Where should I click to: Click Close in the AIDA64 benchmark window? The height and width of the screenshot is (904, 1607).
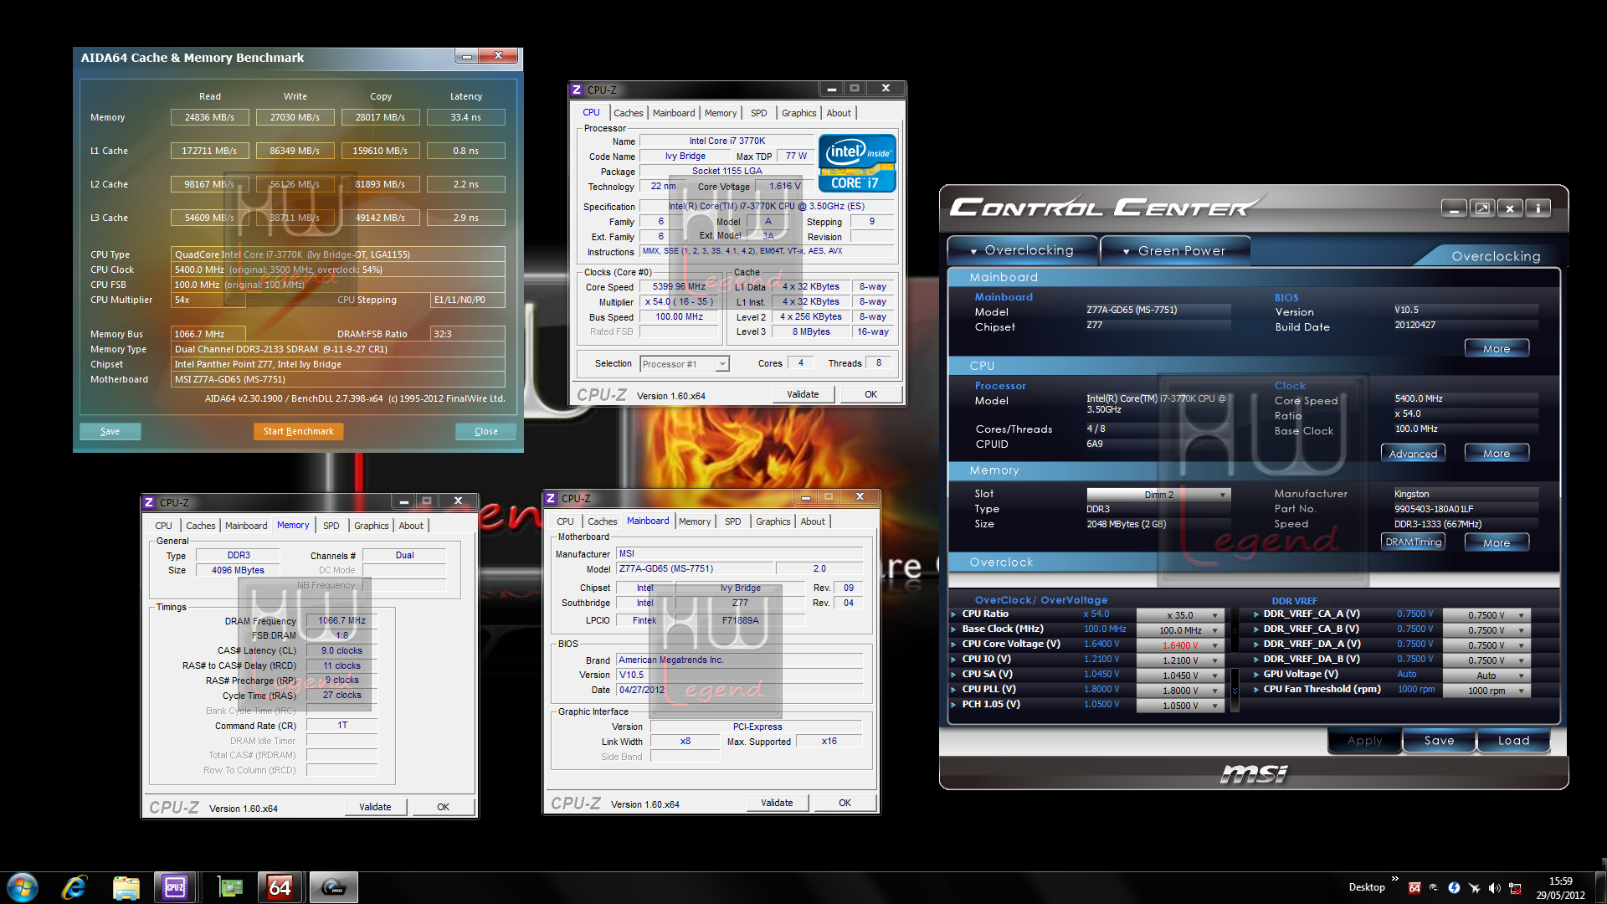[x=485, y=431]
